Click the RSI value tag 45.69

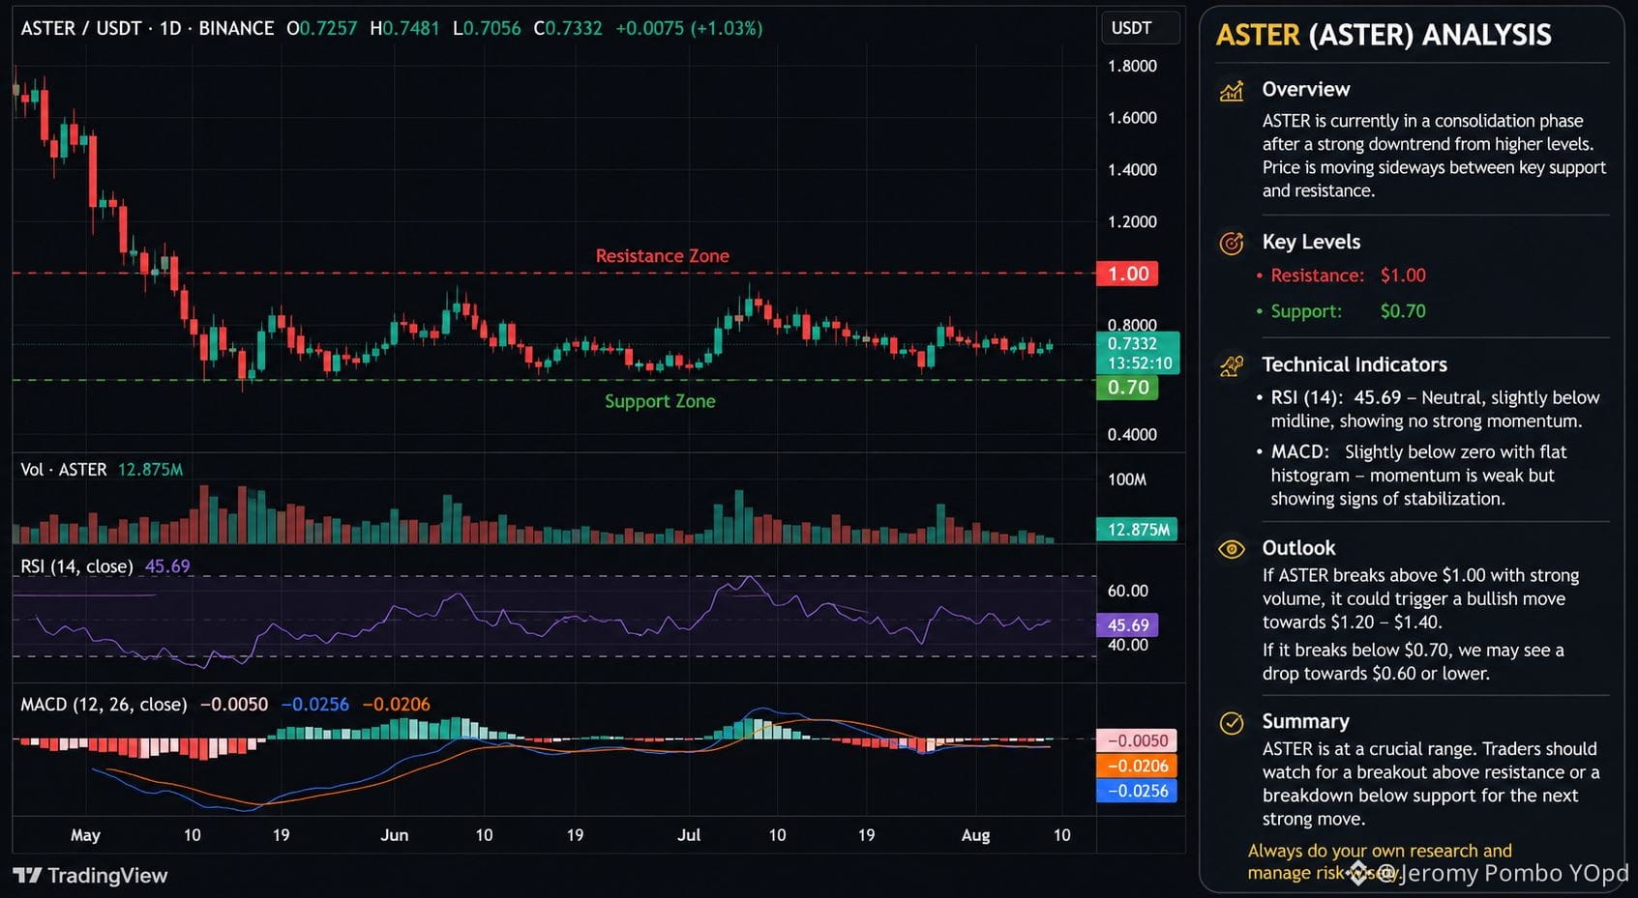(1127, 625)
